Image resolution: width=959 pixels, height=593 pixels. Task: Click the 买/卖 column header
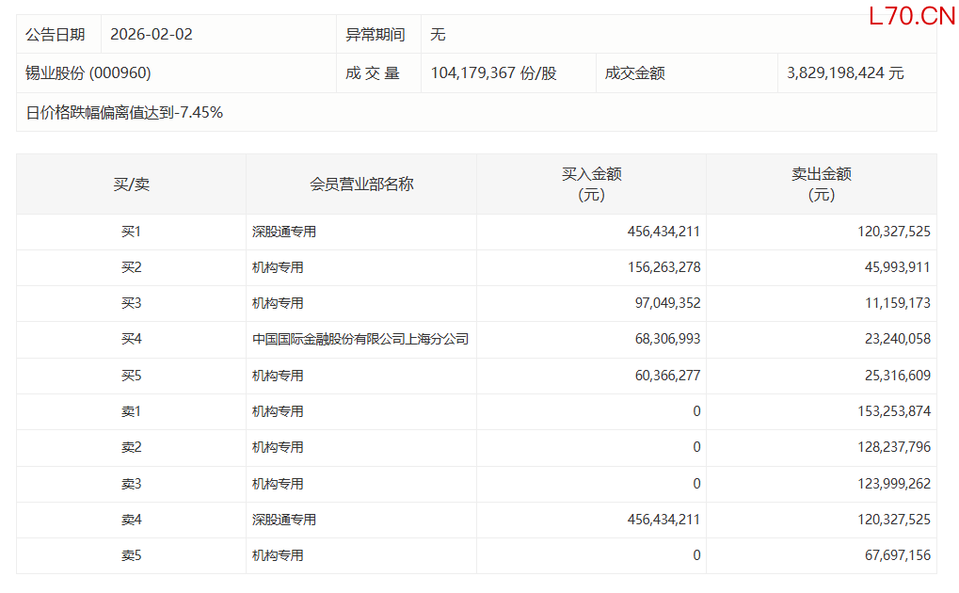click(131, 184)
